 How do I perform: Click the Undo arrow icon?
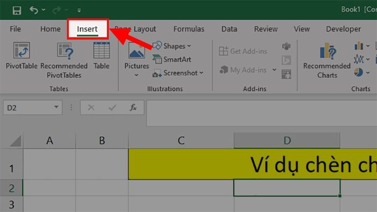34,10
